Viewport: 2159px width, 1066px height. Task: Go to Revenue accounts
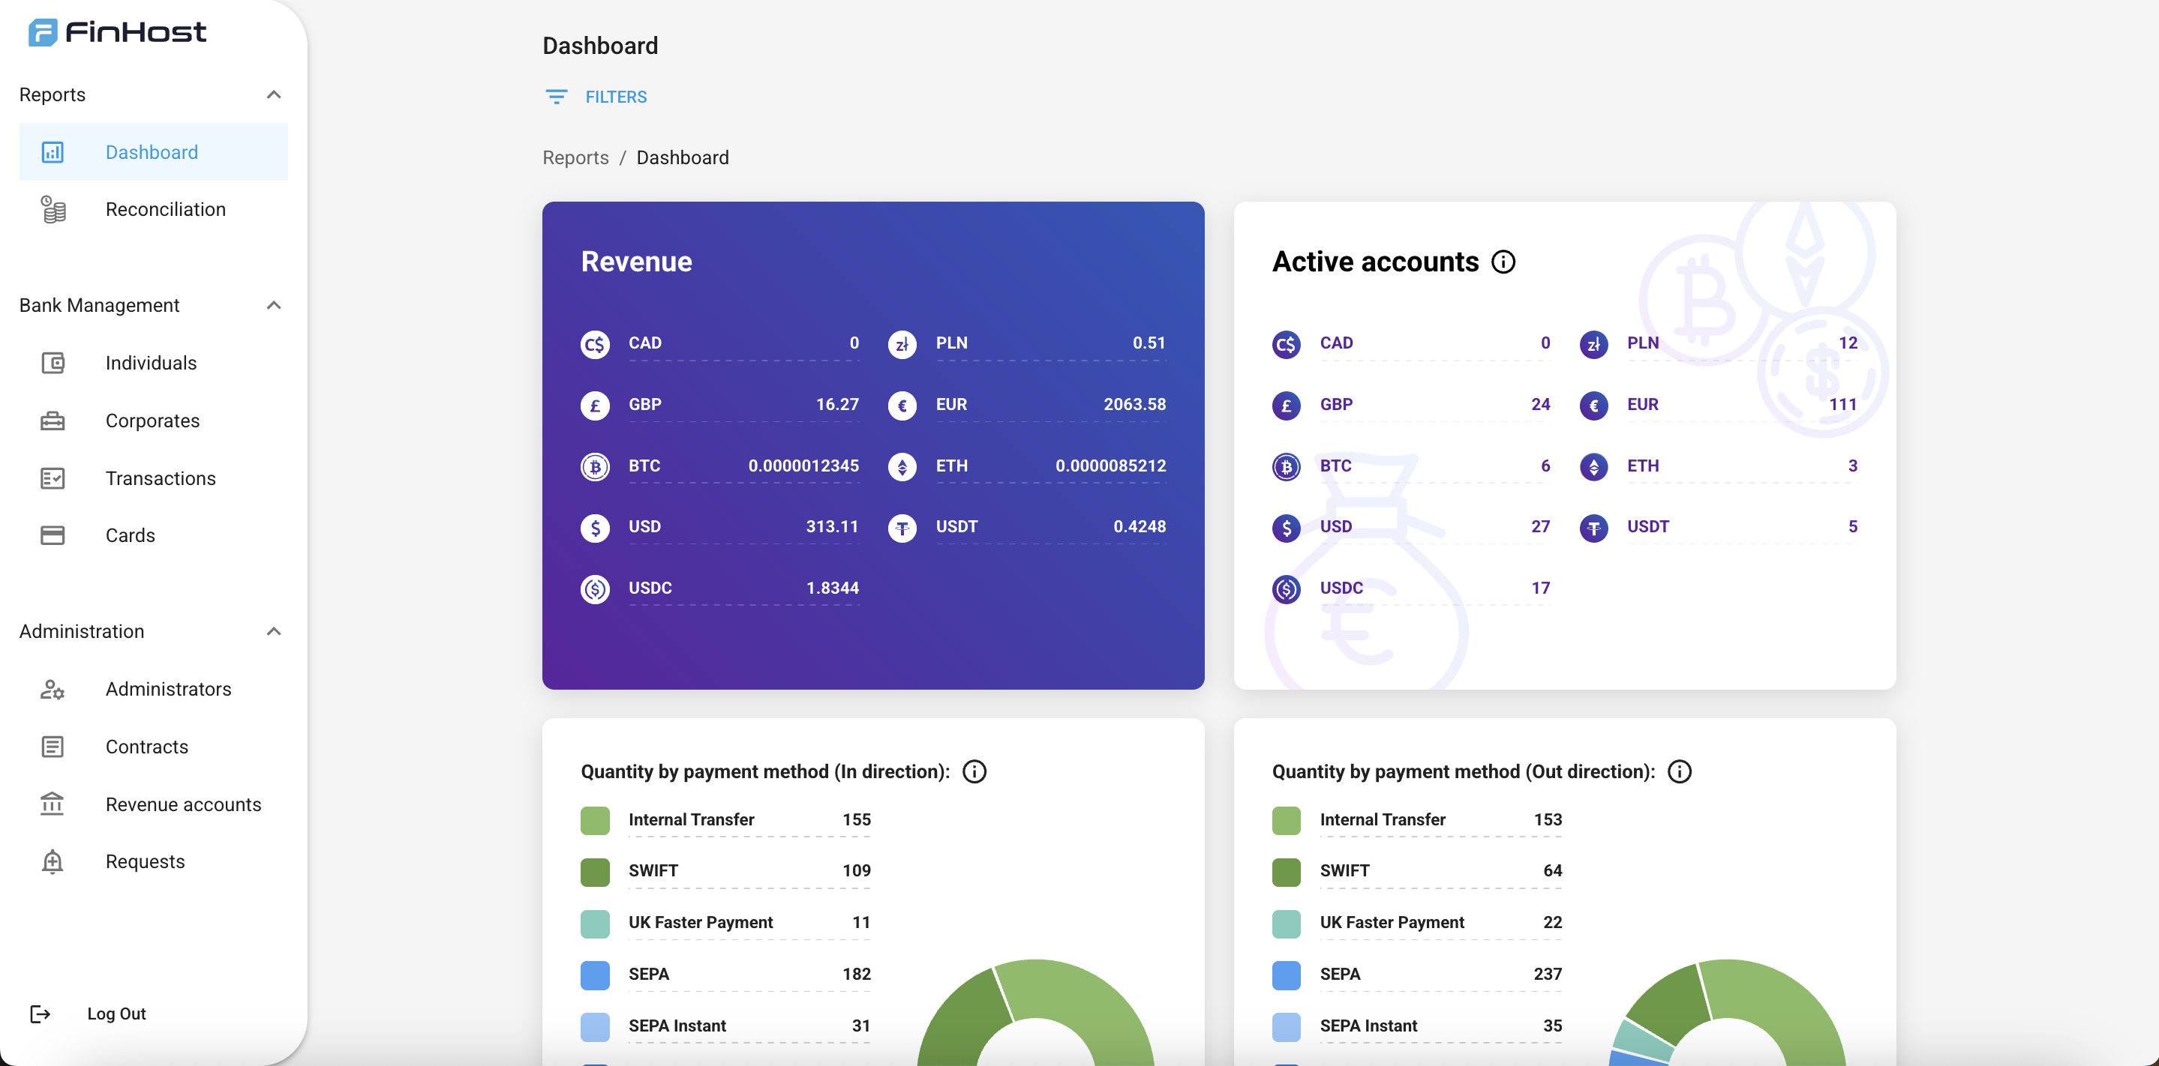tap(183, 804)
